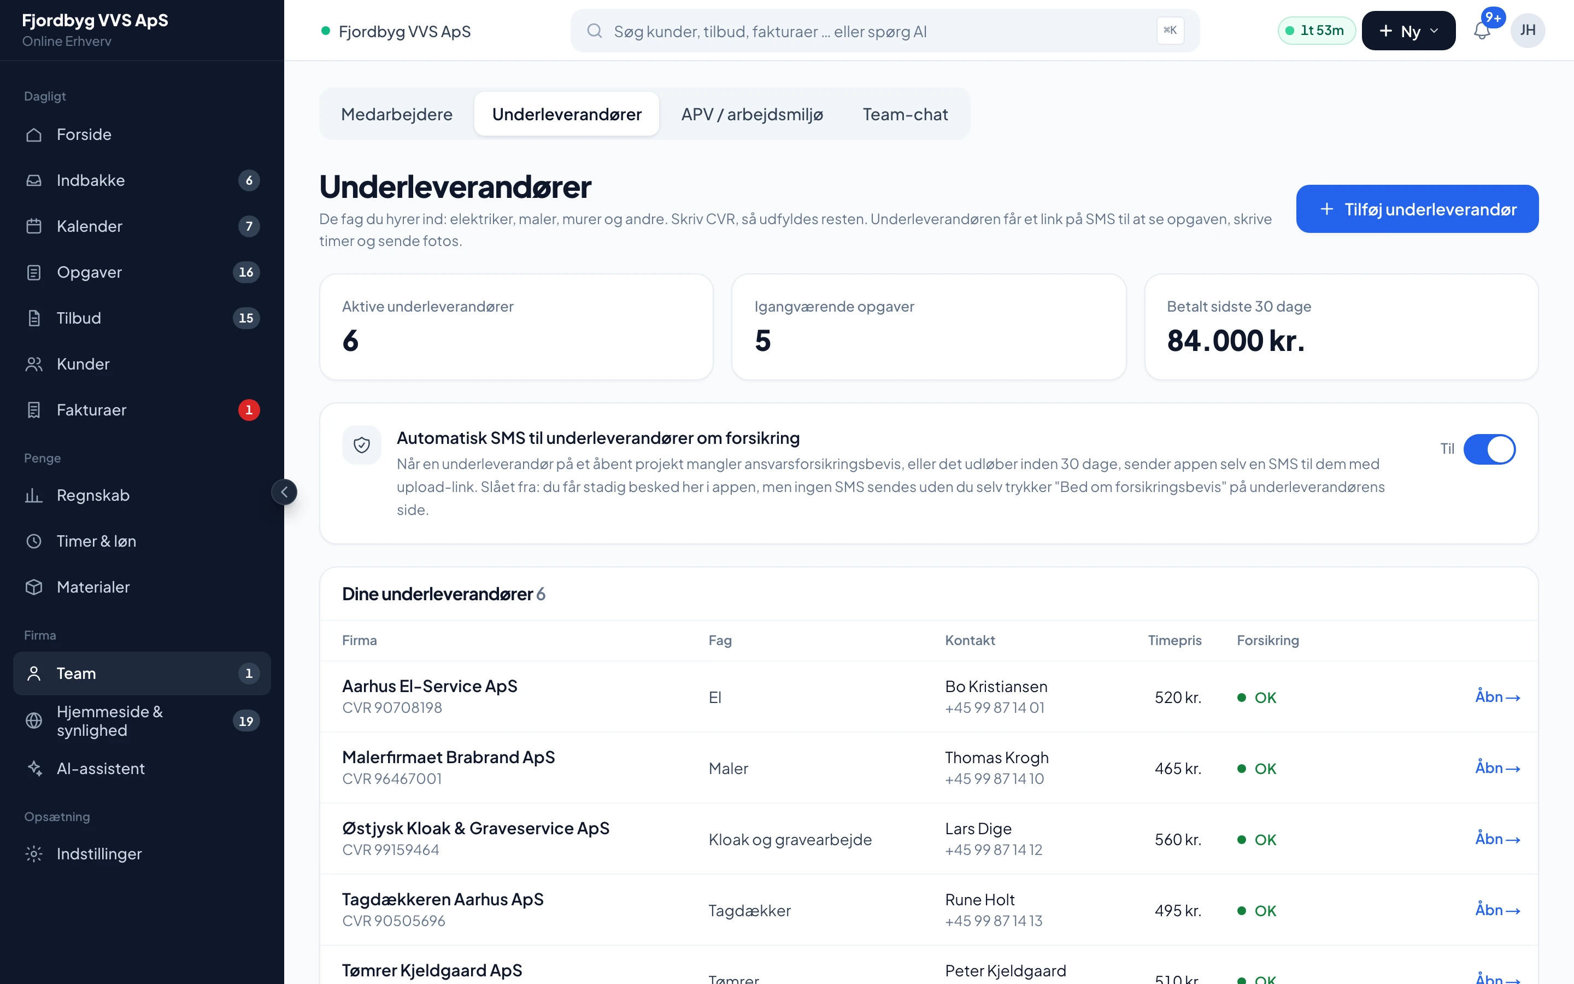Click the Hjemmeside & synlighed globe icon

click(34, 721)
